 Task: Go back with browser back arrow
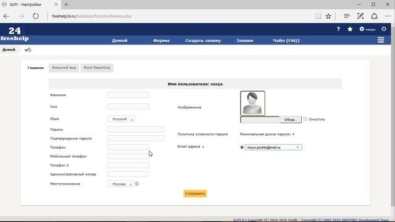(6, 16)
